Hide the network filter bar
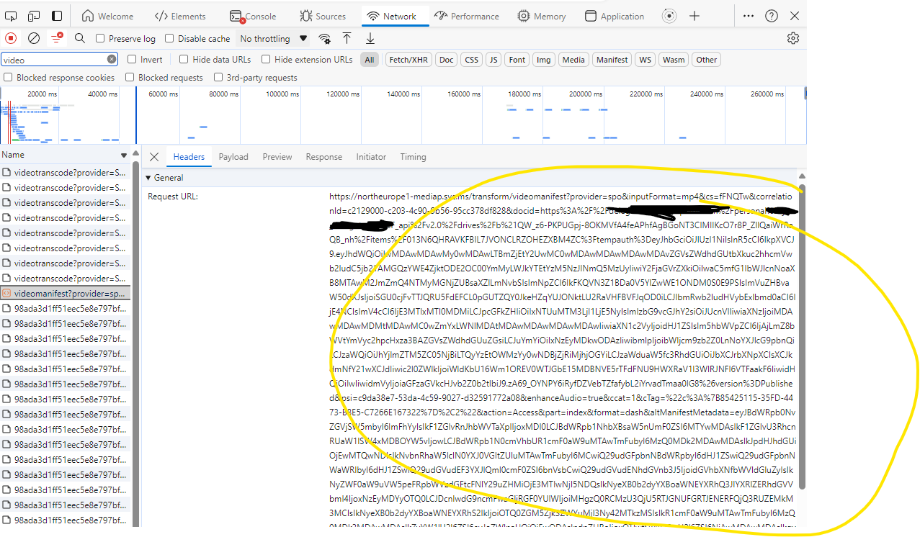920x537 pixels. [x=56, y=38]
